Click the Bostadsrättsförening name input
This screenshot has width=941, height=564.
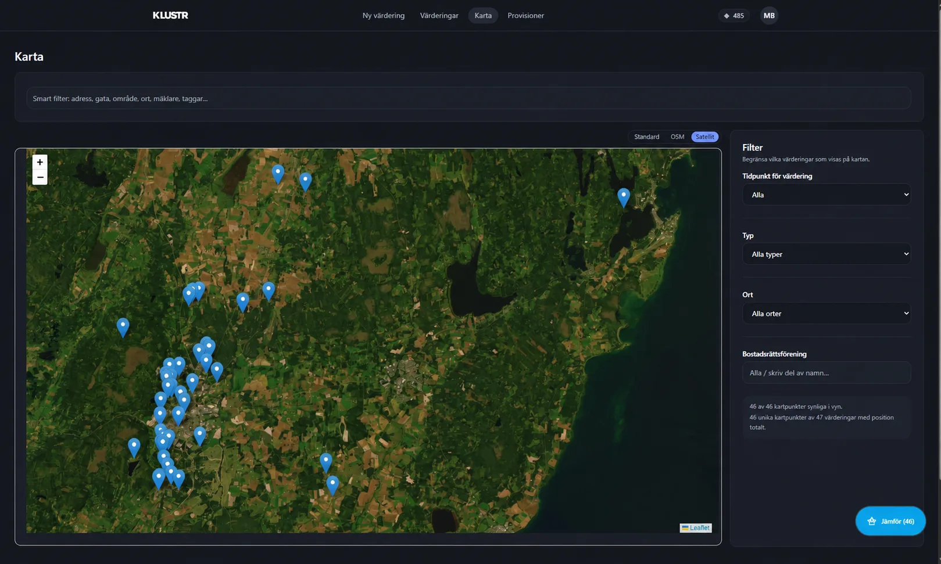(x=826, y=373)
